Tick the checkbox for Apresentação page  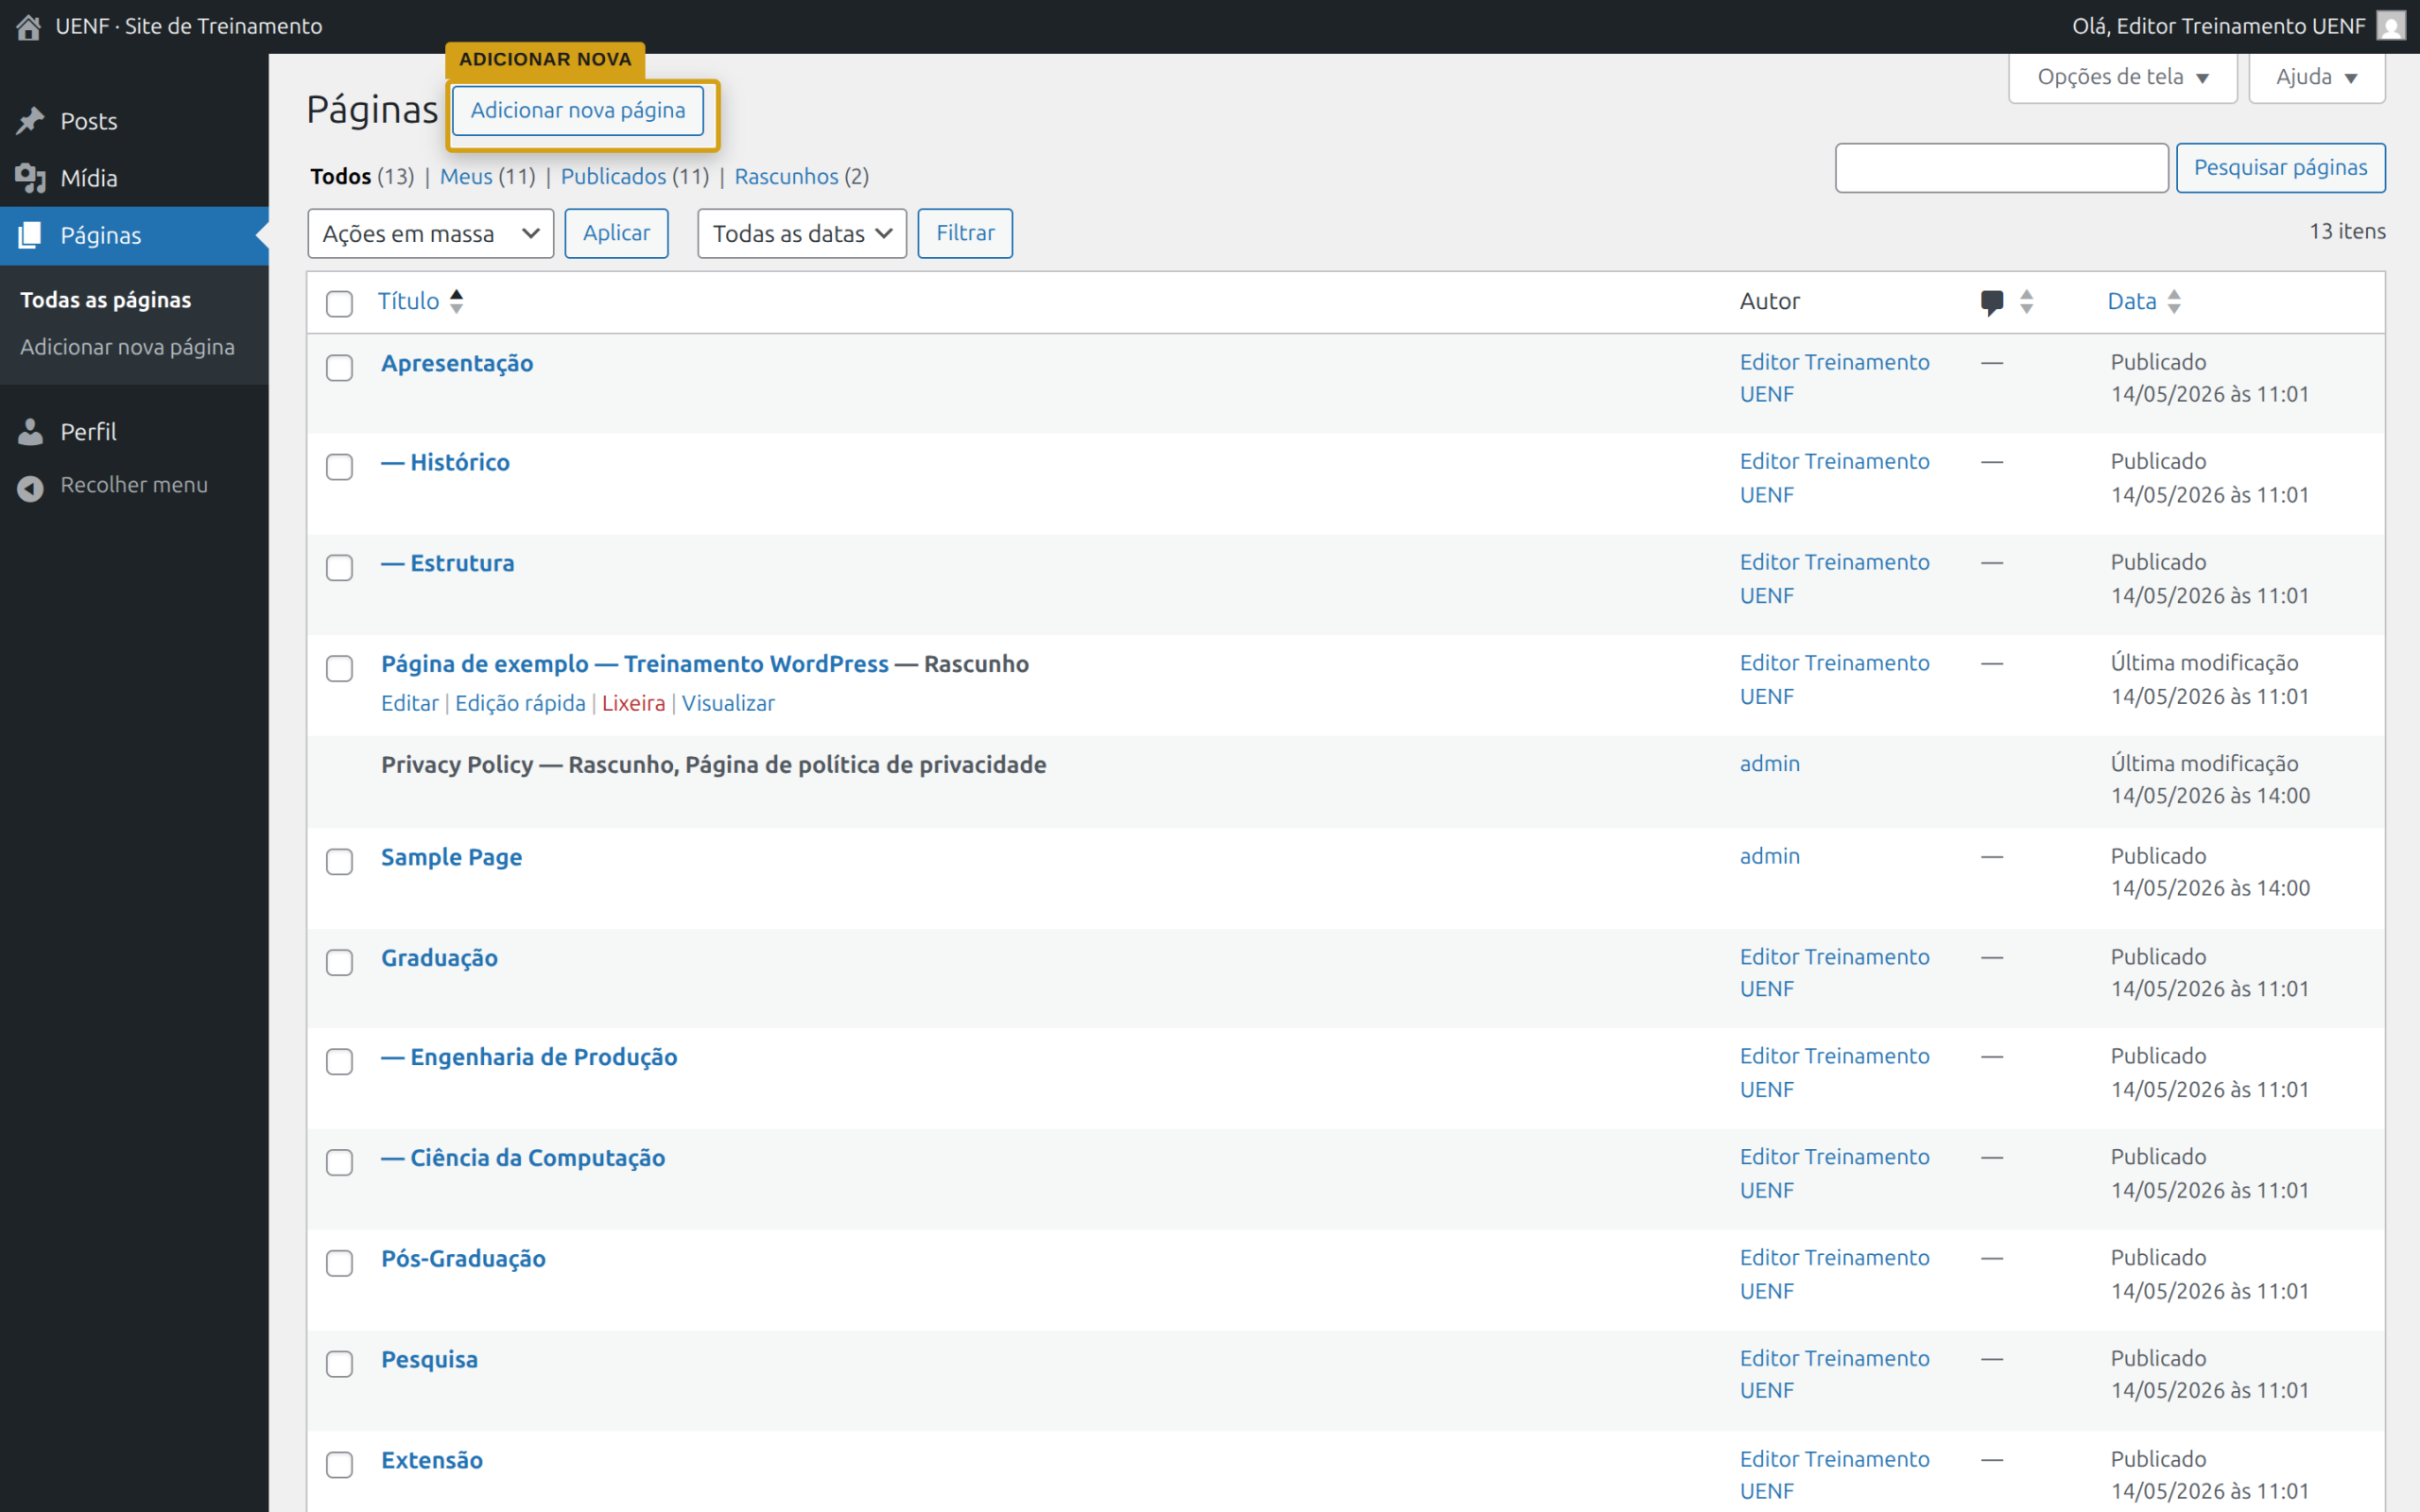click(x=340, y=367)
